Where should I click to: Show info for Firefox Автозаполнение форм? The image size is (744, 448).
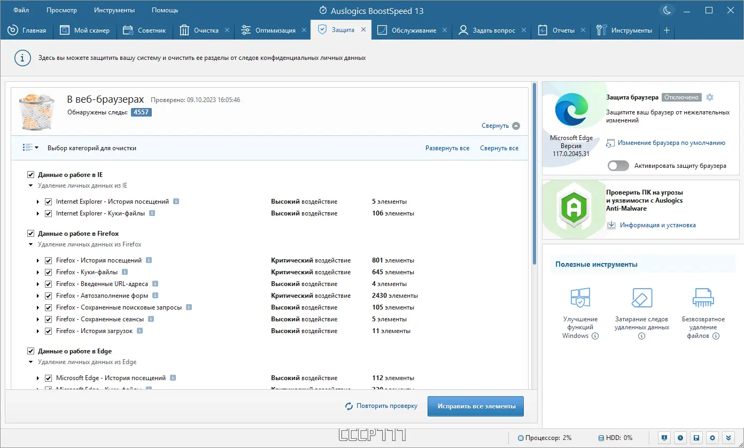tap(156, 296)
